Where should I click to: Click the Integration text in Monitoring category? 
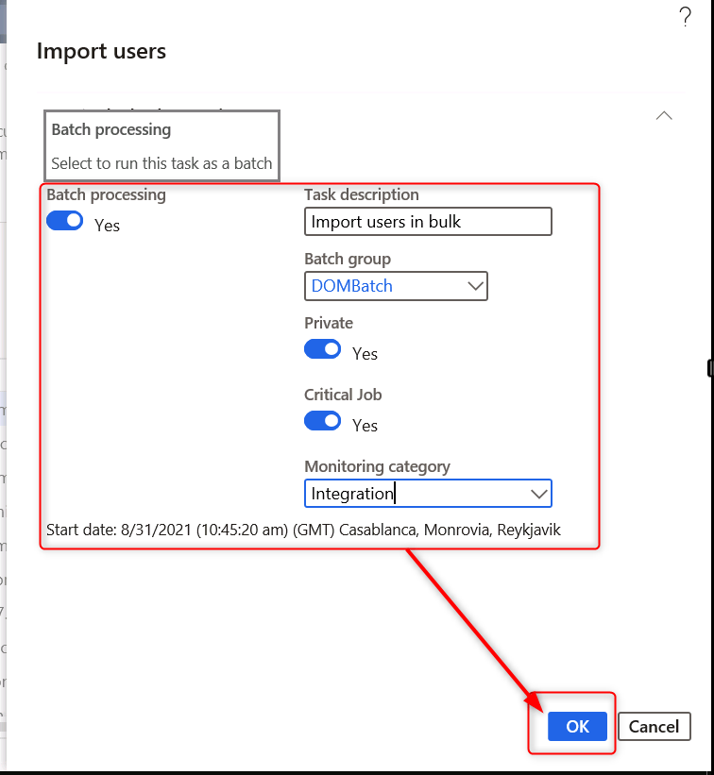(352, 494)
